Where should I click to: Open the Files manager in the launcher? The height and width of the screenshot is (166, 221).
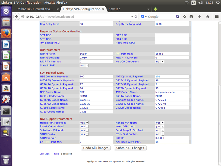point(6,22)
